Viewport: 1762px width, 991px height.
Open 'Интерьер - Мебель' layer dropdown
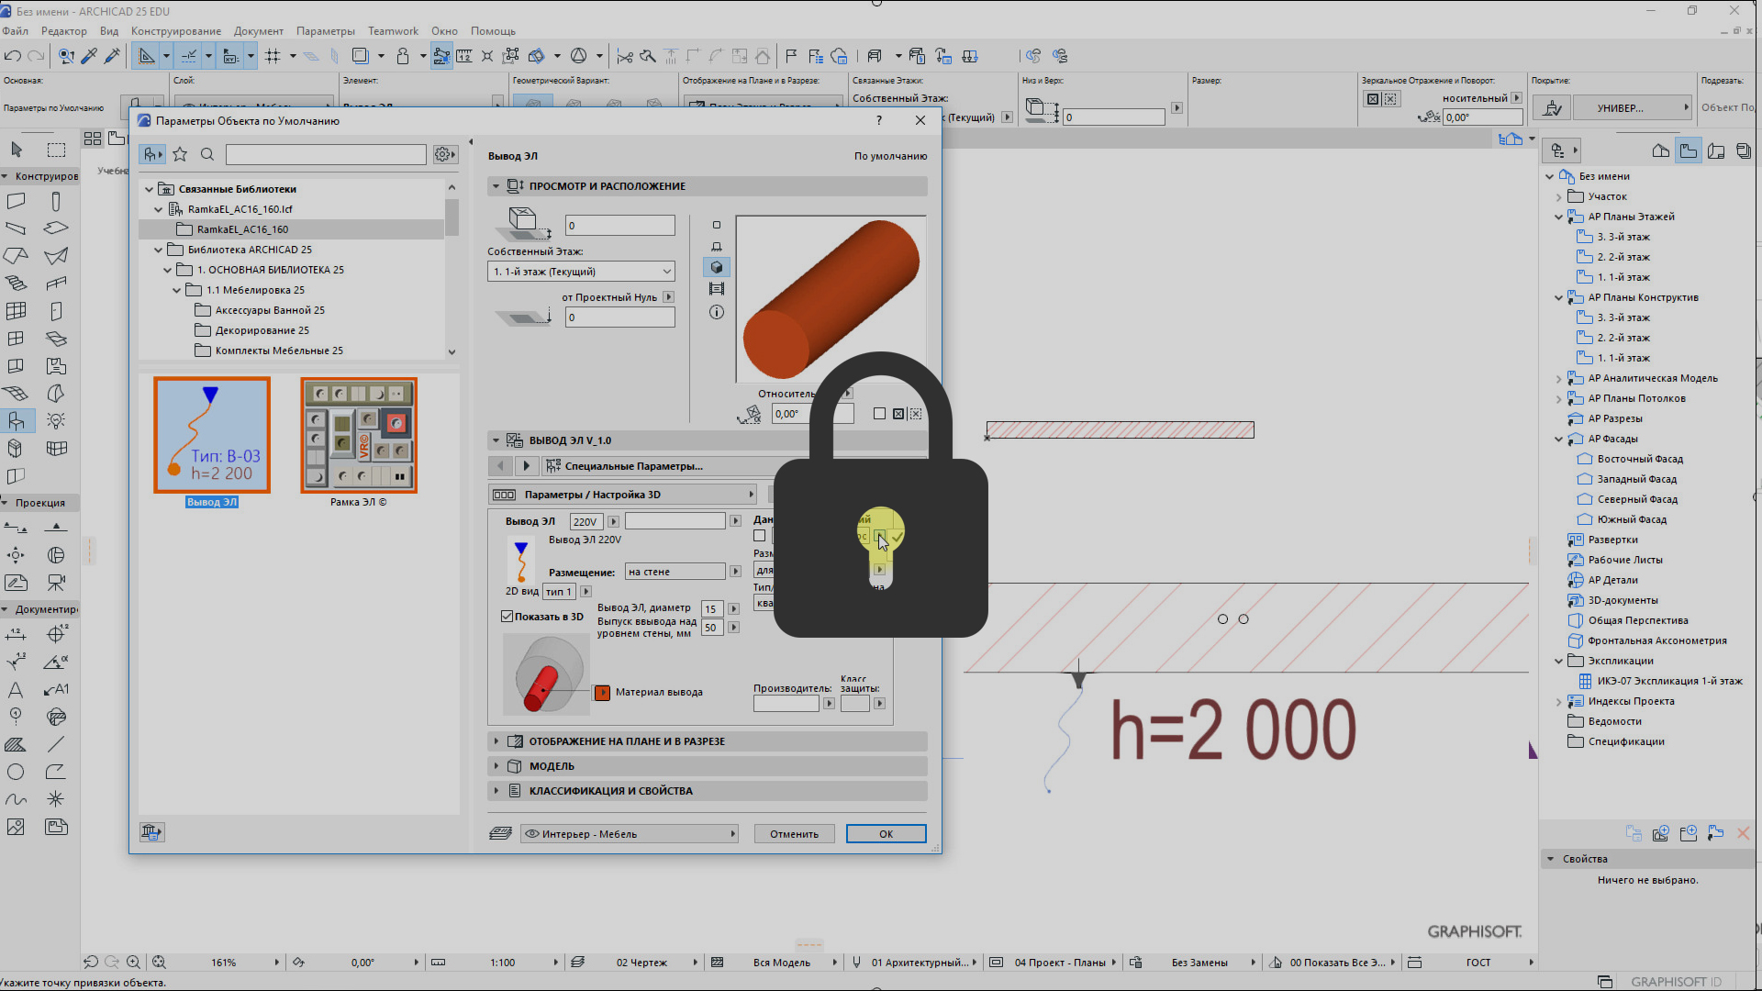click(630, 834)
